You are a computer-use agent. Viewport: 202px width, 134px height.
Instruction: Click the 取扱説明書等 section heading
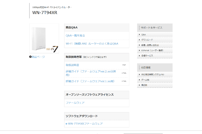tap(74, 57)
